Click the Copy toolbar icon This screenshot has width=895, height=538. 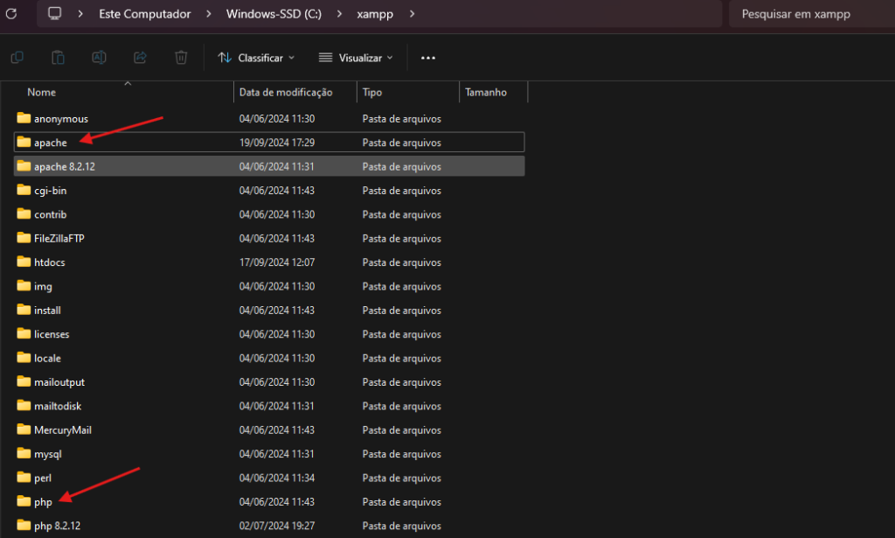17,58
